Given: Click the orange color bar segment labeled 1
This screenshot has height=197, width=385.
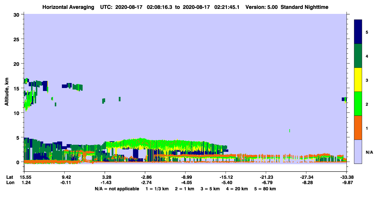Looking at the screenshot, I should [x=358, y=128].
